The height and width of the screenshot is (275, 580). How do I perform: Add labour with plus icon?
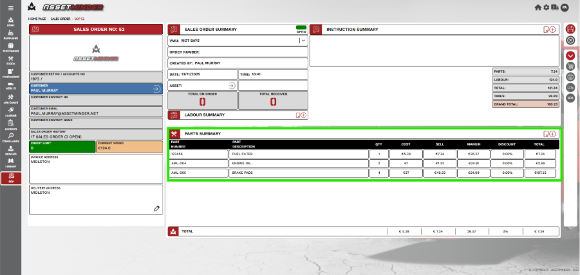tap(303, 115)
